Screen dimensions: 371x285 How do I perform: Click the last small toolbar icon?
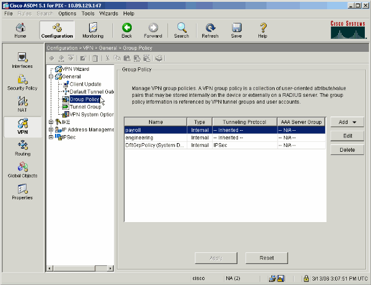point(159,58)
